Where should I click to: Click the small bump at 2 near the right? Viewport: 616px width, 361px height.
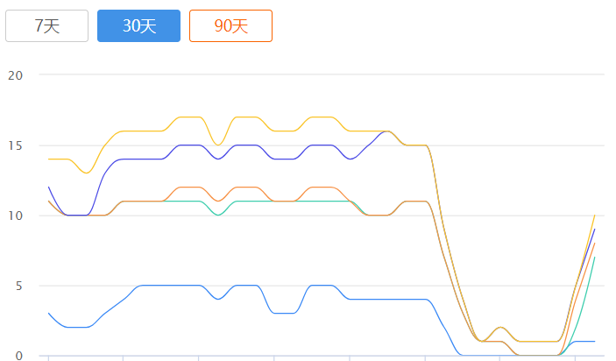[500, 327]
